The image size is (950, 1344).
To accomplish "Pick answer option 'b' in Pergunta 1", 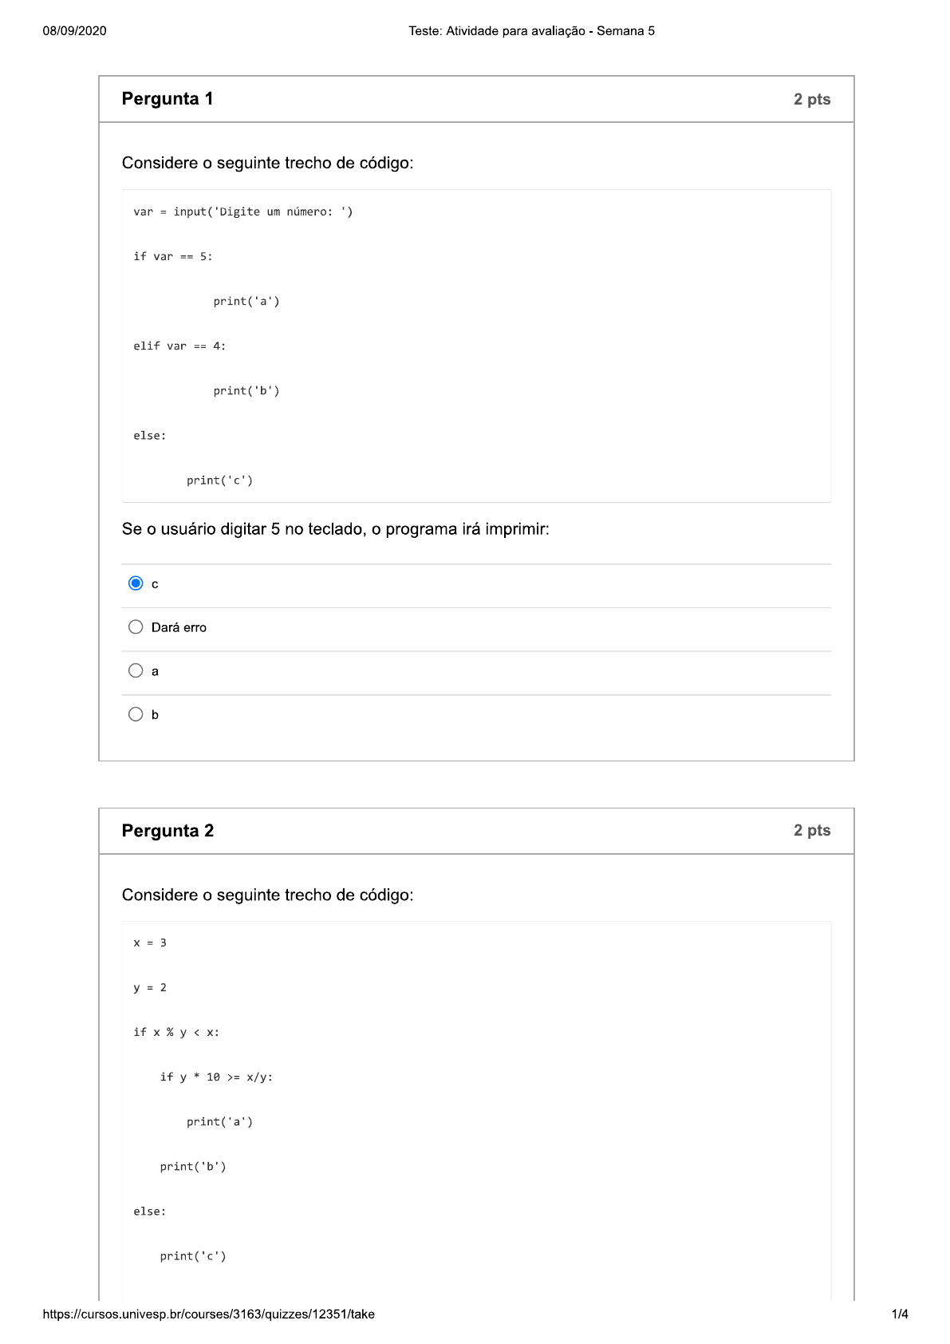I will (x=136, y=714).
